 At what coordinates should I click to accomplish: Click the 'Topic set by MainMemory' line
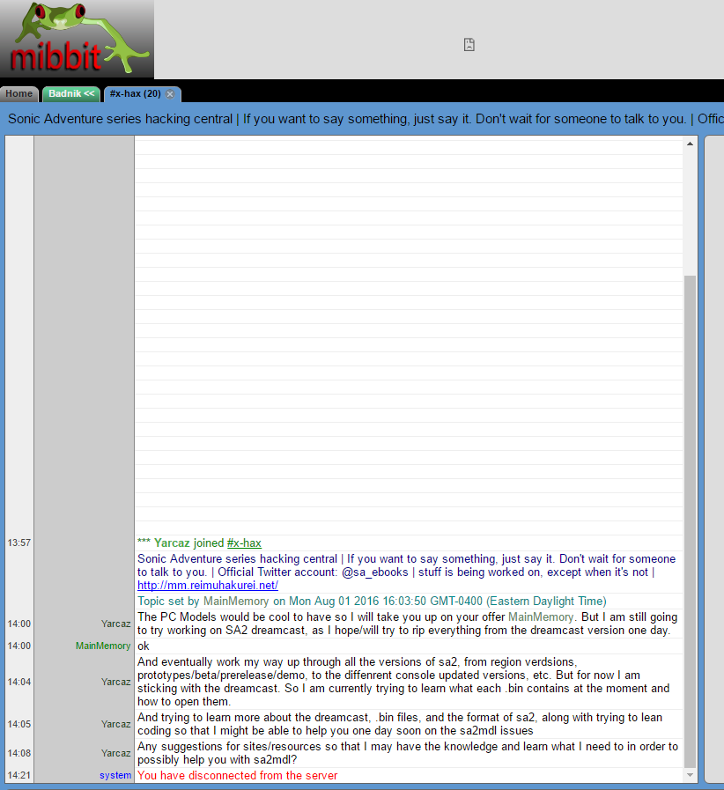[372, 601]
